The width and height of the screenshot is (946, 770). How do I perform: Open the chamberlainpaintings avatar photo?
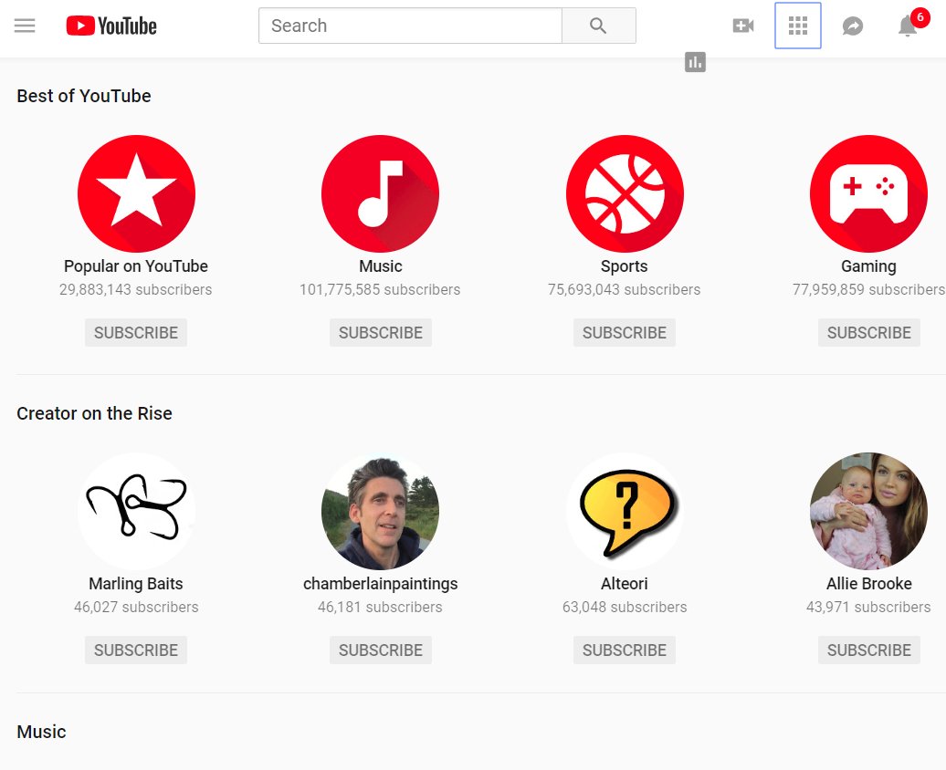(x=380, y=511)
